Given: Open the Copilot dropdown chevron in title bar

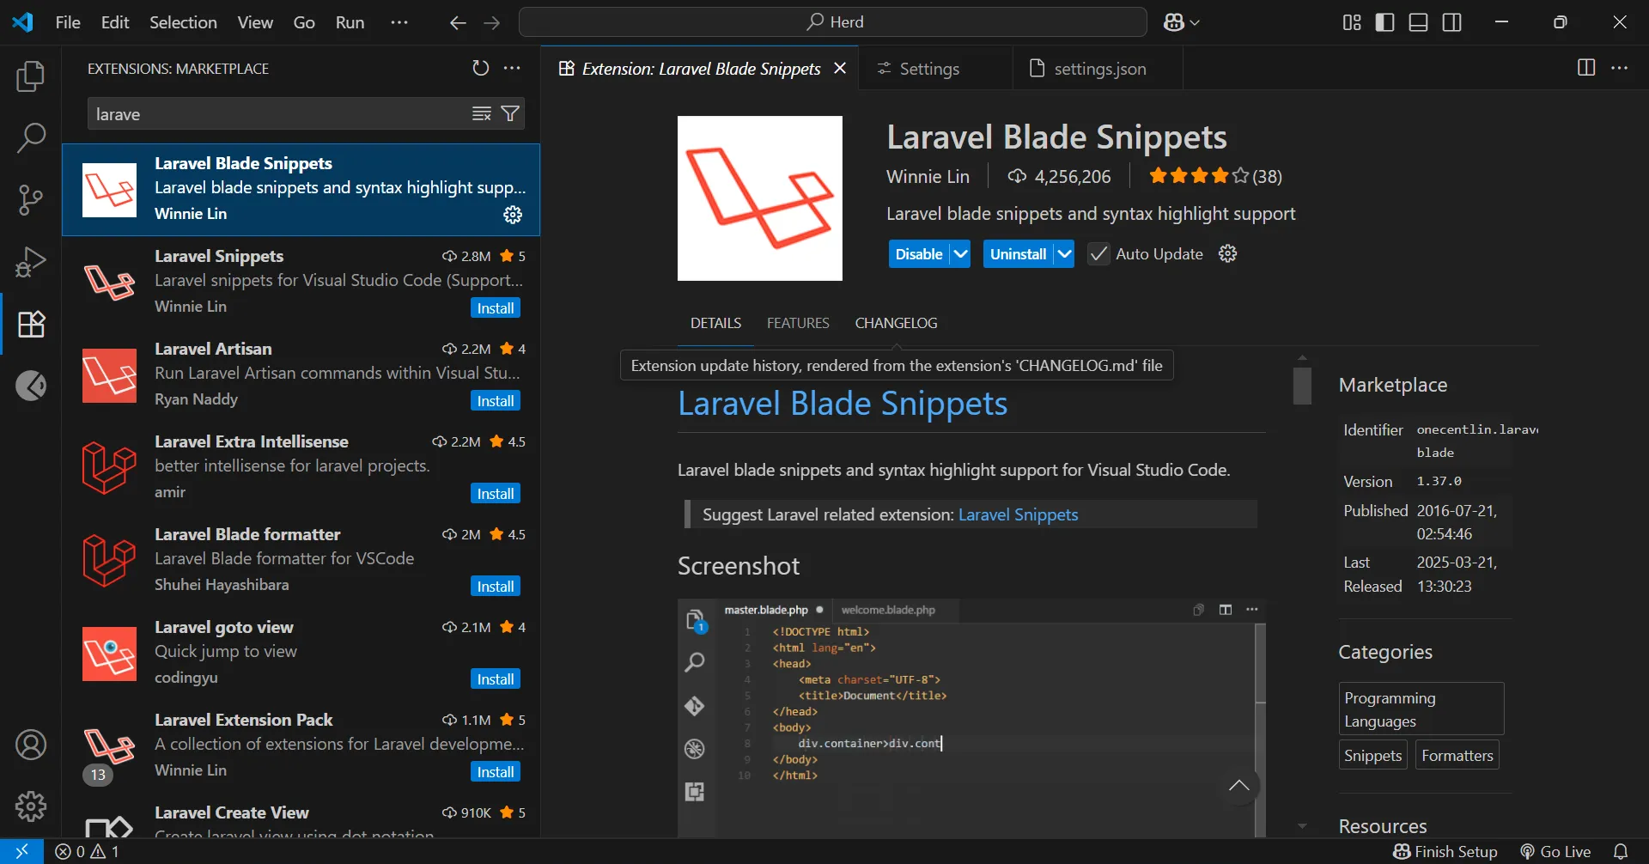Looking at the screenshot, I should 1195,22.
